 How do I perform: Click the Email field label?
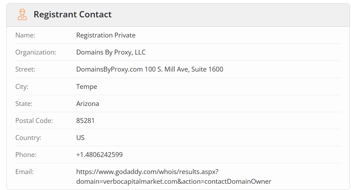[24, 172]
